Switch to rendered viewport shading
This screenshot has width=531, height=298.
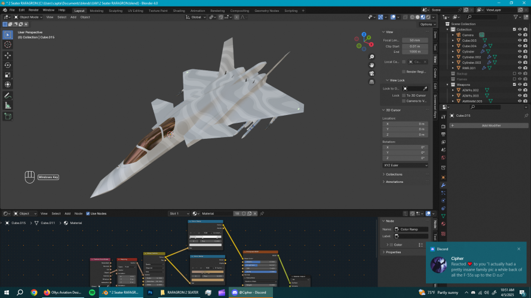pyautogui.click(x=428, y=17)
